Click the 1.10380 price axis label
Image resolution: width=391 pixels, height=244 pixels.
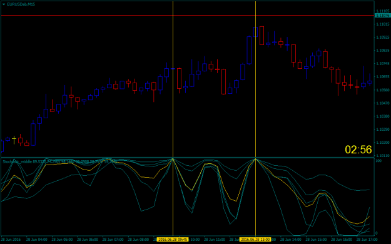[x=383, y=116]
